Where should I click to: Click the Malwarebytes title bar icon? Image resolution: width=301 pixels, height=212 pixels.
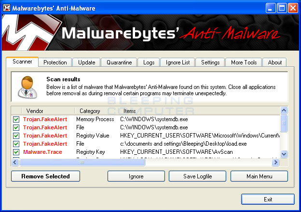[7, 8]
